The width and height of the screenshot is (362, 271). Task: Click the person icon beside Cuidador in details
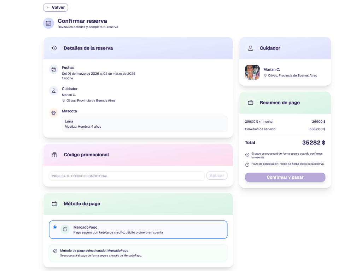tap(53, 91)
